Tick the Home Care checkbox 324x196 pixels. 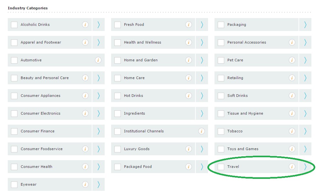click(x=118, y=78)
